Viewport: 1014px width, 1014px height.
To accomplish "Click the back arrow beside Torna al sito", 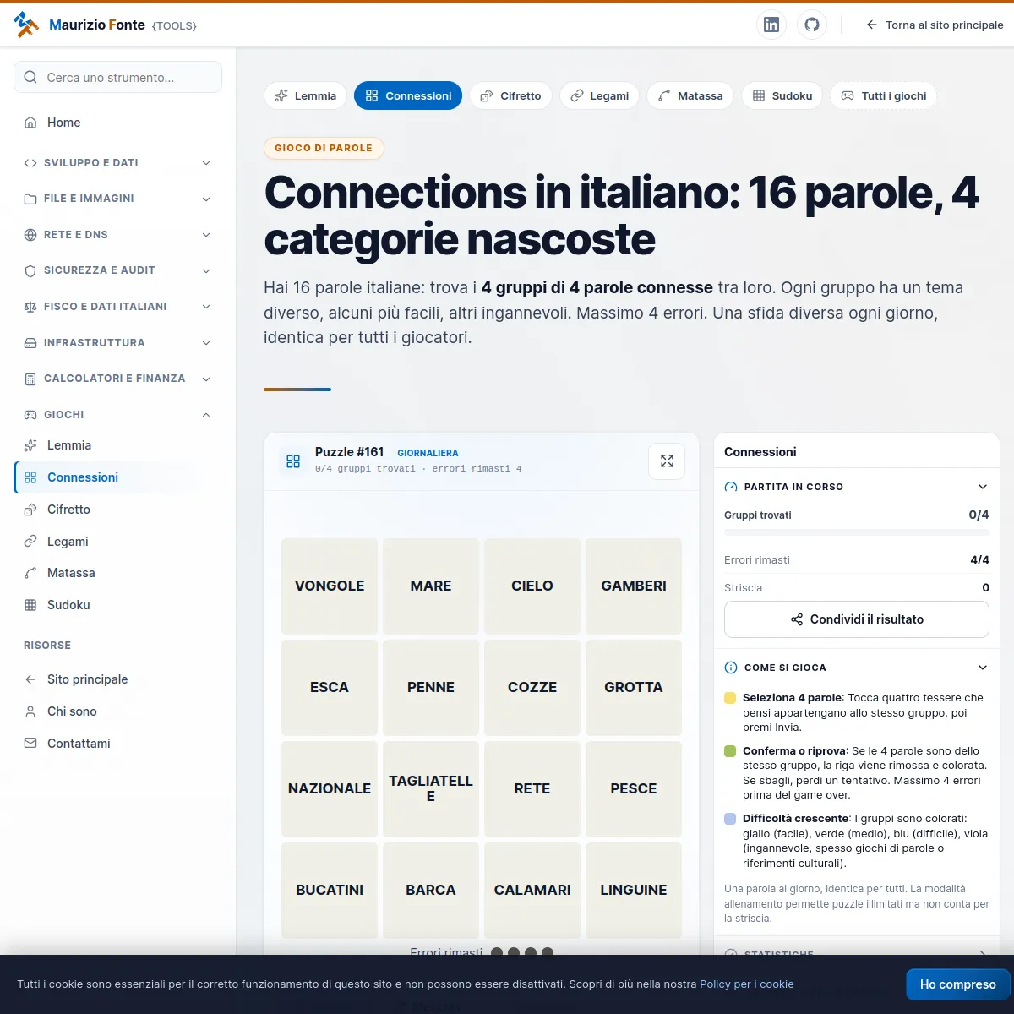I will 872,25.
